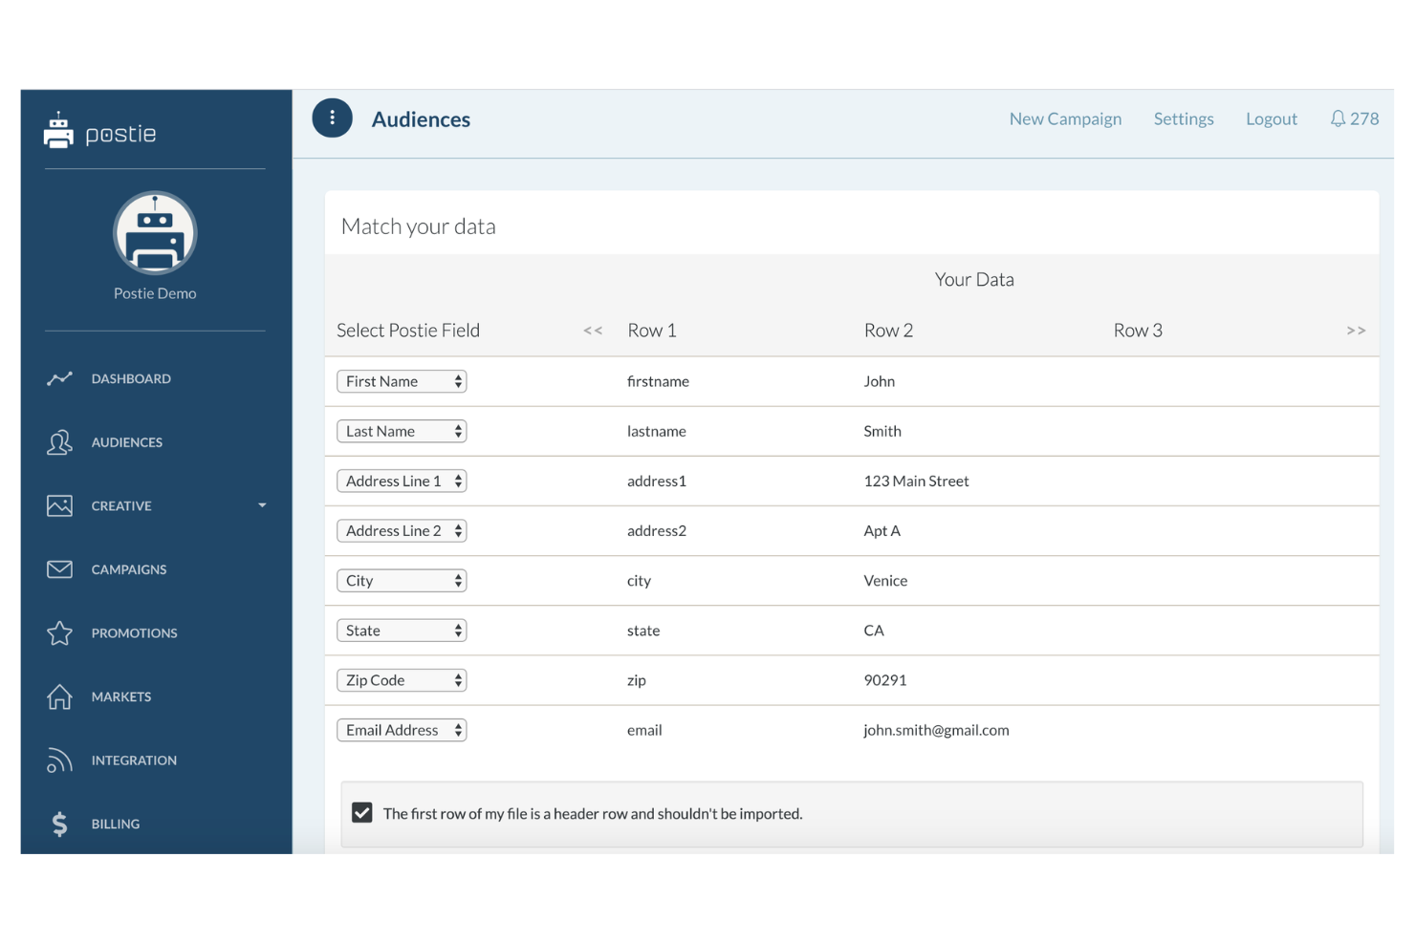Image resolution: width=1415 pixels, height=943 pixels.
Task: Advance columns with the right double arrow
Action: (x=1356, y=330)
